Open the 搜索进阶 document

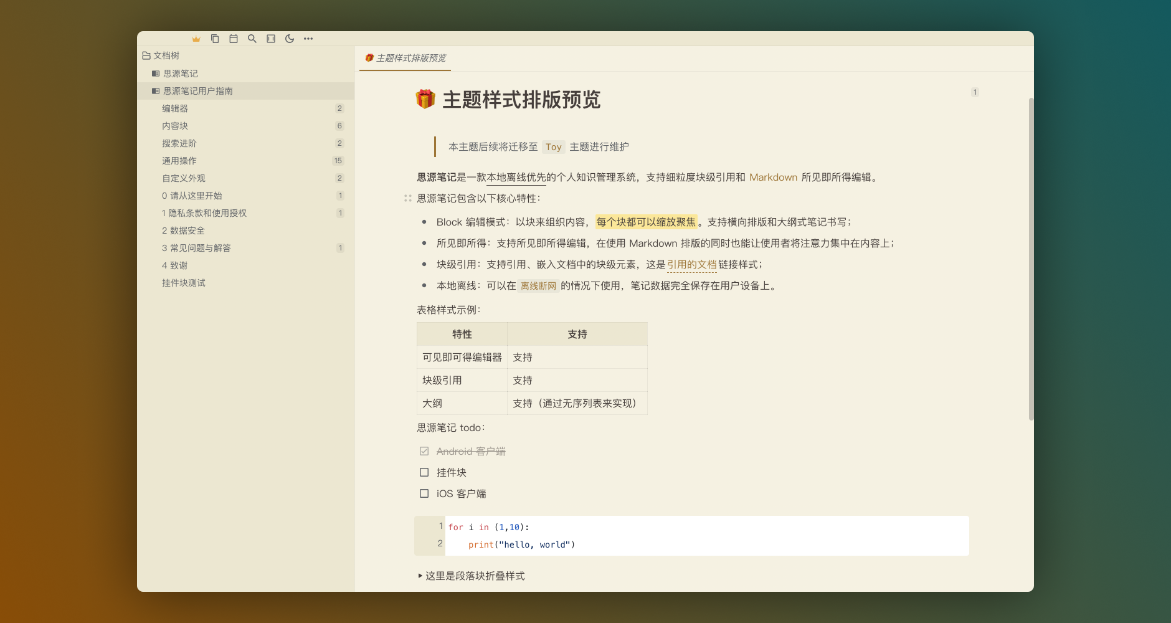(x=245, y=143)
